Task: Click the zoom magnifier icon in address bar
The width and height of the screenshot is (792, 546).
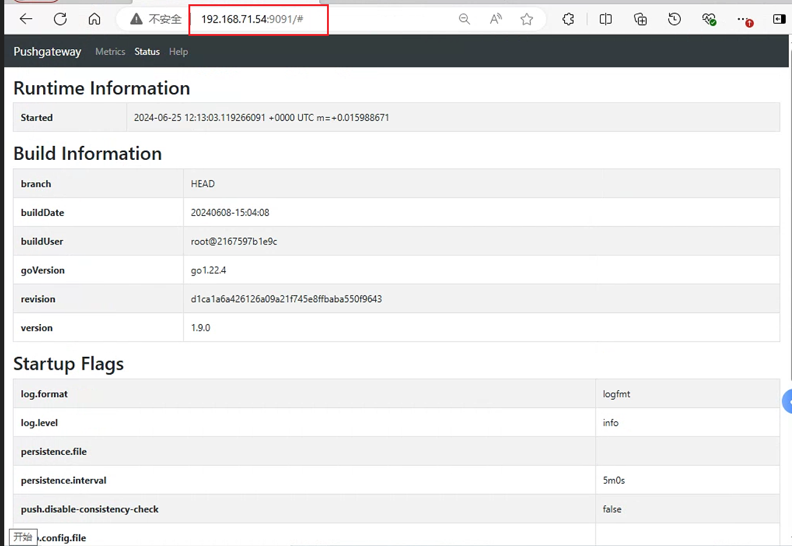Action: pos(464,19)
